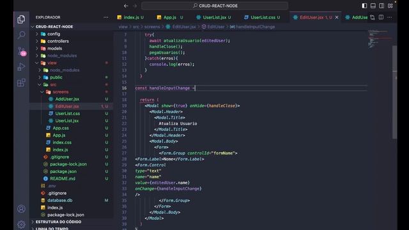Image resolution: width=409 pixels, height=230 pixels.
Task: Expand the public folder
Action: click(x=56, y=77)
